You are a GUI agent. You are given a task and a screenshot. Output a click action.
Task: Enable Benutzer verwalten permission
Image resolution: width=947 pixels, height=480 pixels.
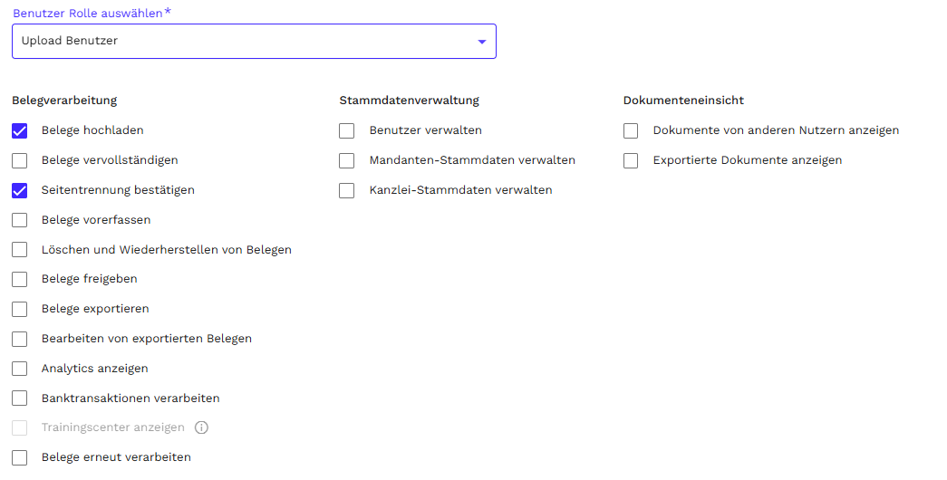pos(347,131)
